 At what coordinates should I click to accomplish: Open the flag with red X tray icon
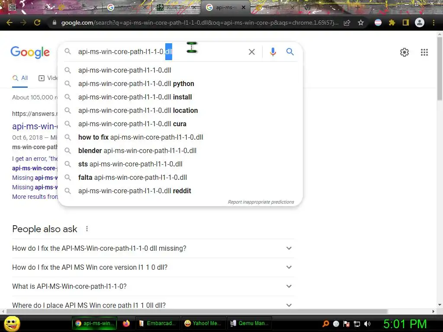(347, 324)
